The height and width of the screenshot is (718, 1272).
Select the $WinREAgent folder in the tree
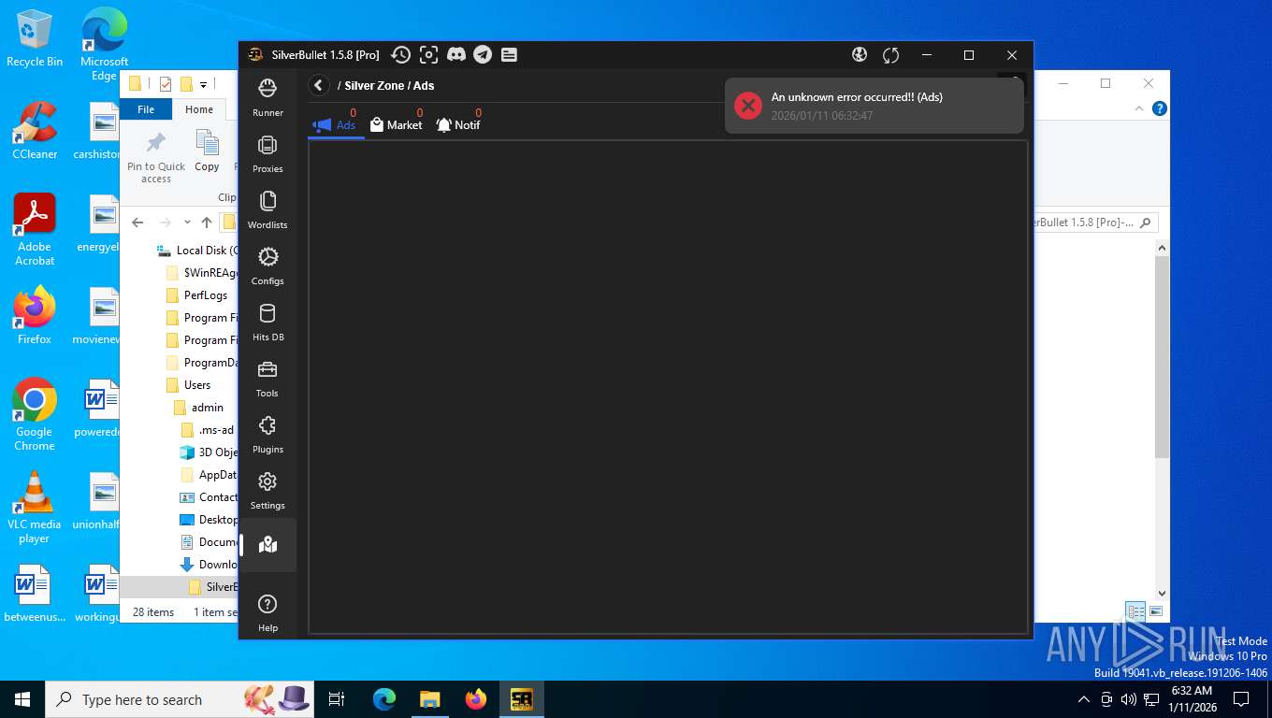(201, 273)
